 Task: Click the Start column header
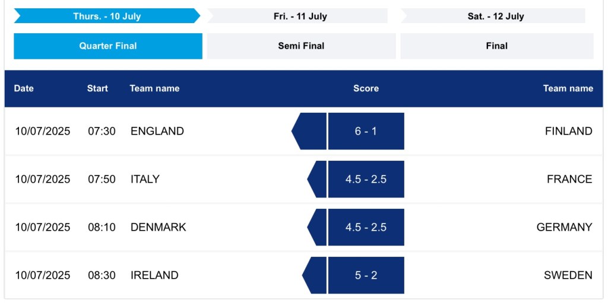(x=97, y=88)
